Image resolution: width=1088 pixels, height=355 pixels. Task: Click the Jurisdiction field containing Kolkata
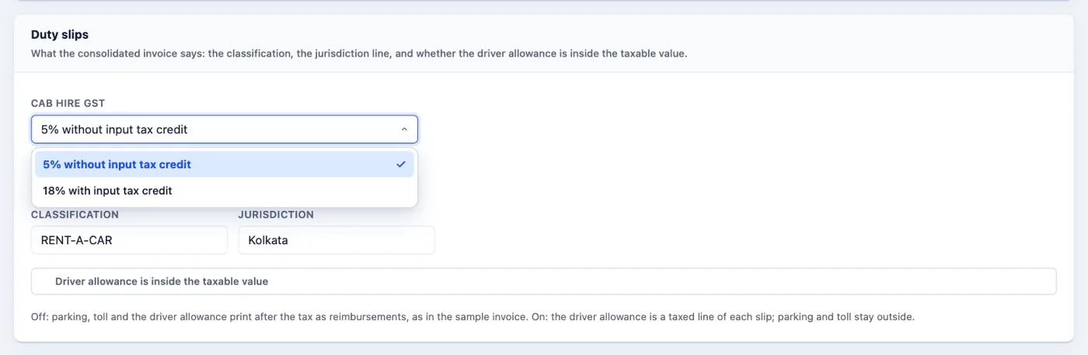[x=337, y=240]
